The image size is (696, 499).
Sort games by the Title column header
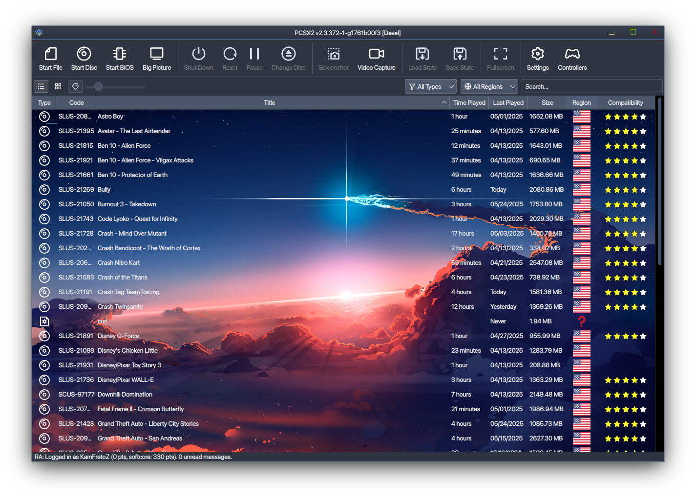269,103
